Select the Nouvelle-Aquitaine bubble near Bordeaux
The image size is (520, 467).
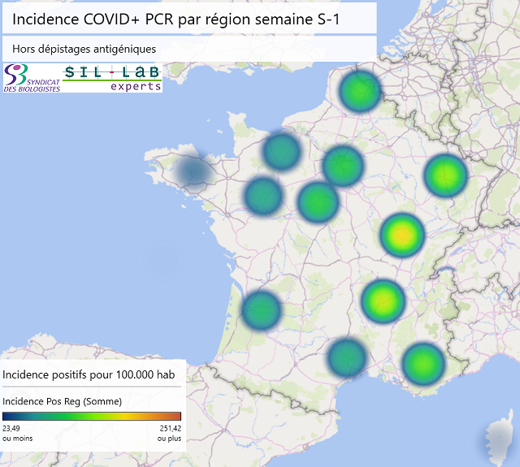click(262, 310)
